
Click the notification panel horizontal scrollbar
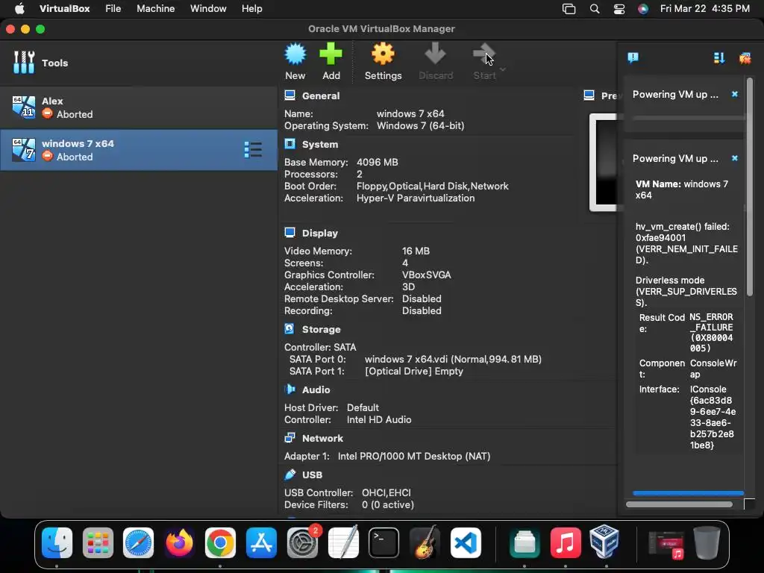point(679,505)
